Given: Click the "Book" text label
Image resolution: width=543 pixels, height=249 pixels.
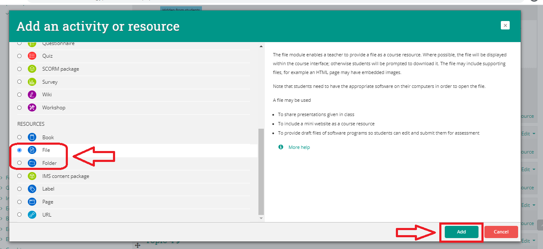Looking at the screenshot, I should pos(48,138).
